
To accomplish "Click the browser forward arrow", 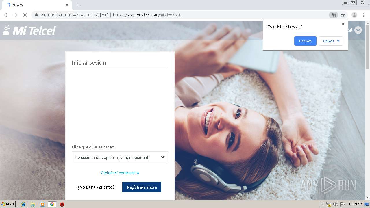I will click(x=16, y=15).
